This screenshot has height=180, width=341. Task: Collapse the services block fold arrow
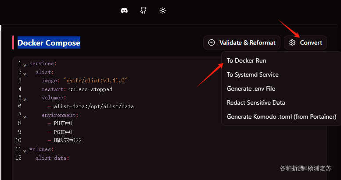(x=25, y=65)
